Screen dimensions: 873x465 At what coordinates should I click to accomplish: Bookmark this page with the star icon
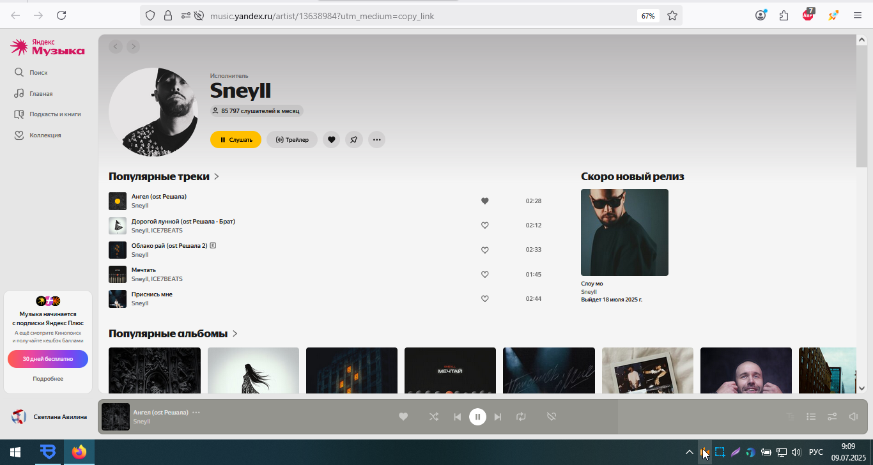pos(672,15)
